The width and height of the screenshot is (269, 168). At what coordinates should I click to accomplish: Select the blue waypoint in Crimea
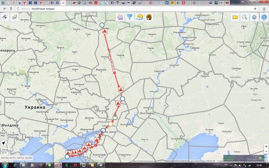pyautogui.click(x=67, y=157)
